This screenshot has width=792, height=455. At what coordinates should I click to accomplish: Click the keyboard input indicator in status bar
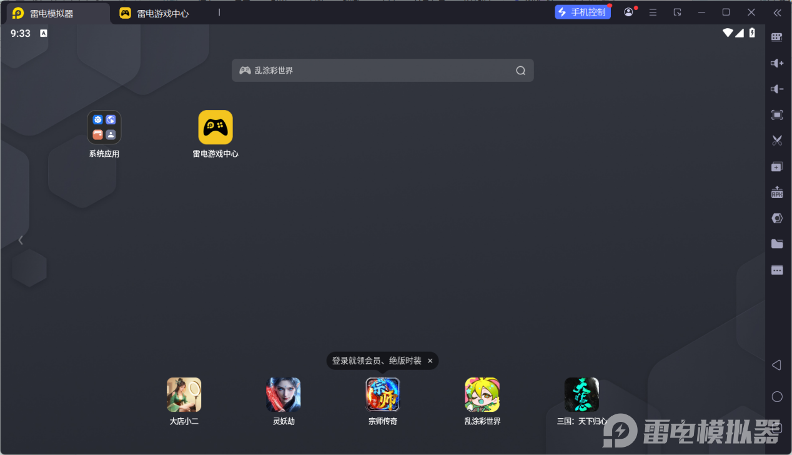click(x=44, y=33)
